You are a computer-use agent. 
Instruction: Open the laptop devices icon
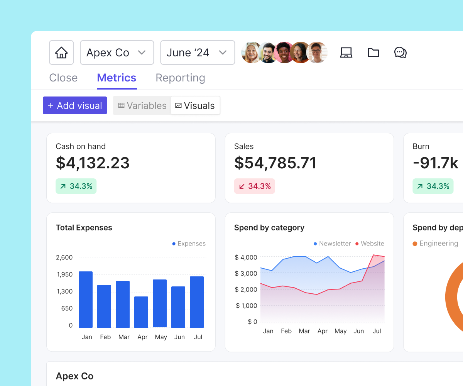[346, 52]
